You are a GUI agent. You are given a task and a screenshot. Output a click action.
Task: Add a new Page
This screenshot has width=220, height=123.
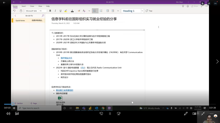coord(34,103)
